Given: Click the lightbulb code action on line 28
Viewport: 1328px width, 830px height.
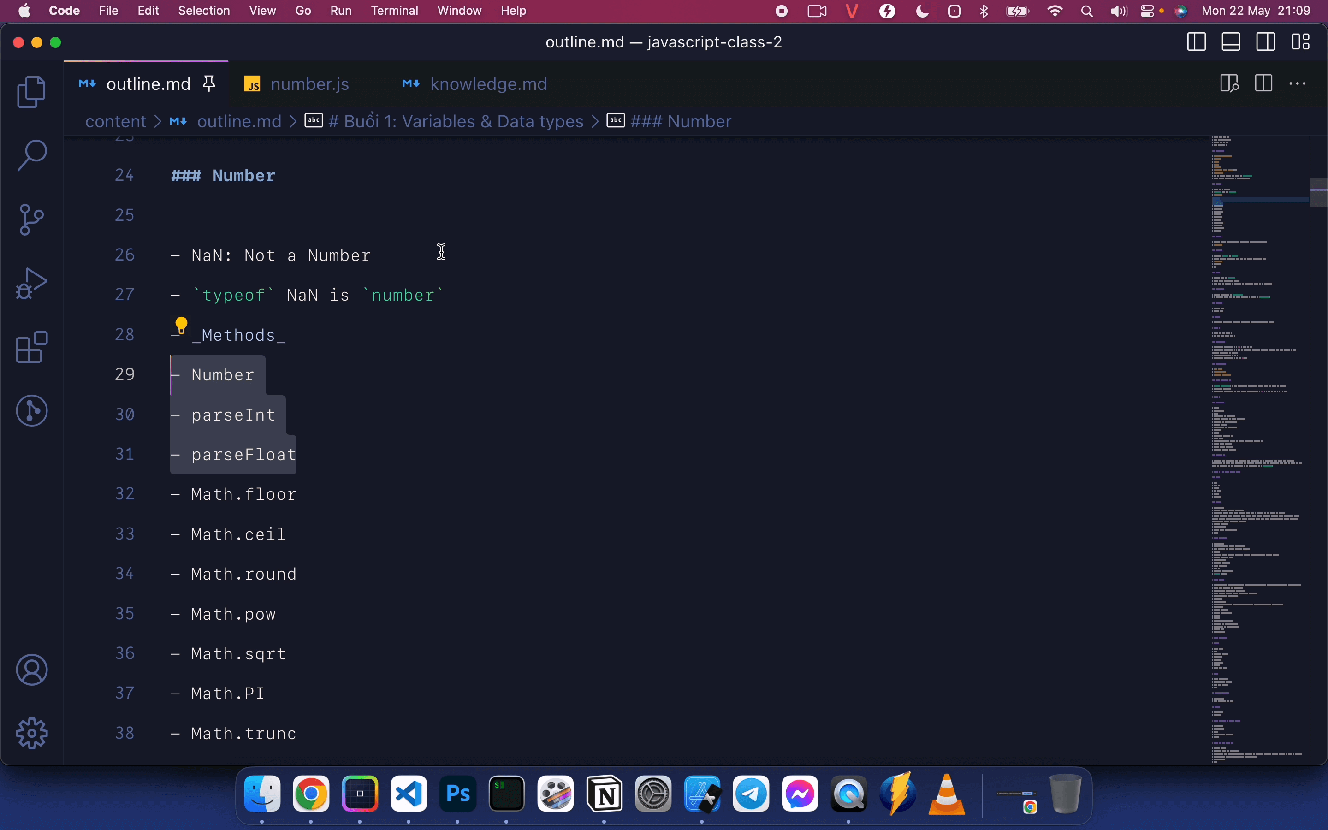Looking at the screenshot, I should pos(181,325).
